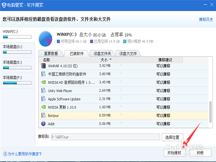
Task: Select the Apple Software Update row name
Action: pos(64,99)
